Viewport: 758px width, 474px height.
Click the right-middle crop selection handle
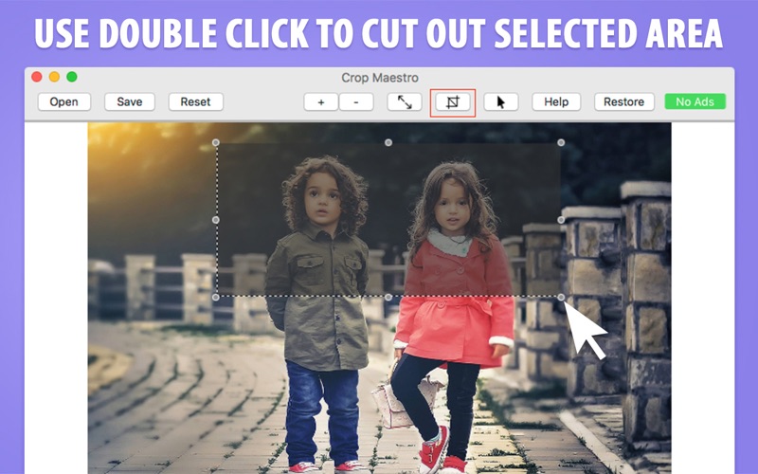(561, 220)
